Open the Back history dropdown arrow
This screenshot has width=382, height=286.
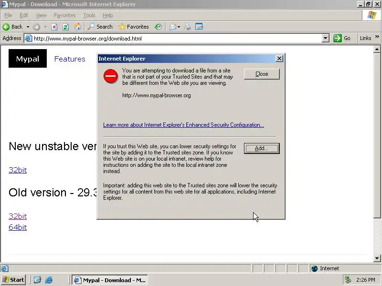(28, 27)
